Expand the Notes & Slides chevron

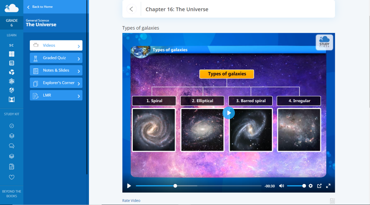pos(79,71)
